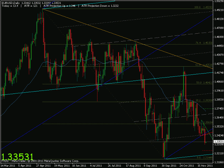Select the Fibonacci 38.2 level label
This screenshot has width=224, height=168.
pyautogui.click(x=204, y=100)
